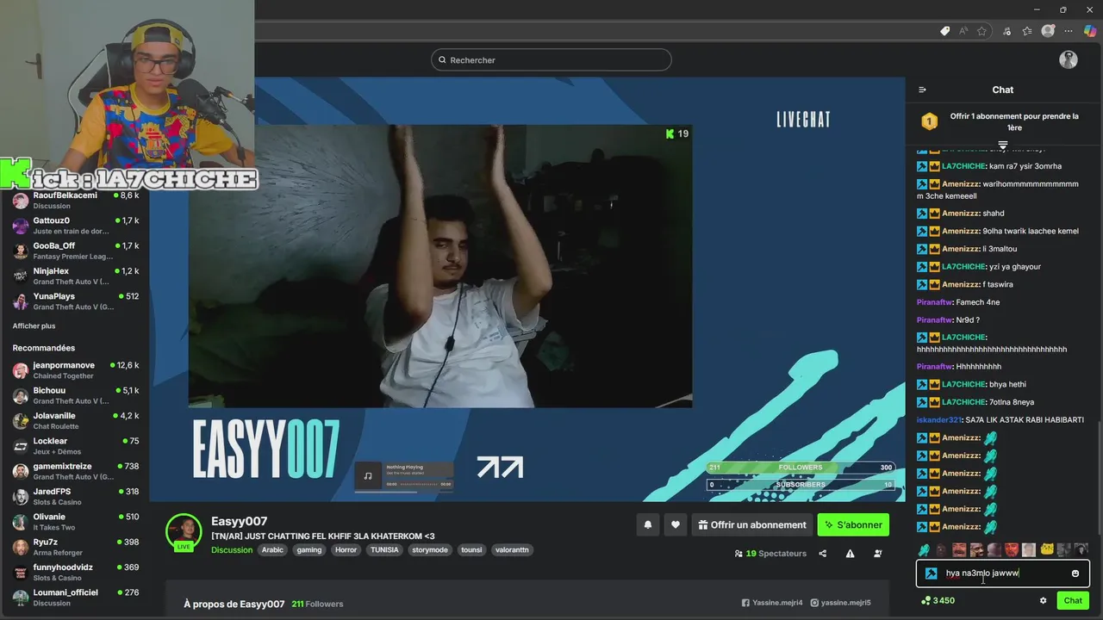1103x620 pixels.
Task: Report the stream via warning triangle
Action: click(x=850, y=554)
